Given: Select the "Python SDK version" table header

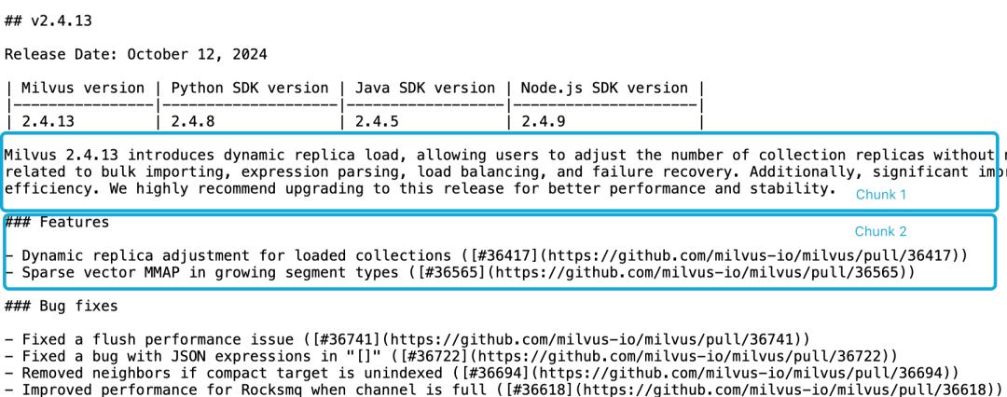Looking at the screenshot, I should tap(249, 89).
